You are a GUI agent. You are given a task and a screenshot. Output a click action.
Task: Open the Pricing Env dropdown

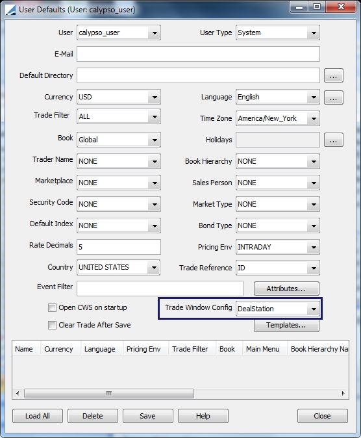pyautogui.click(x=314, y=247)
